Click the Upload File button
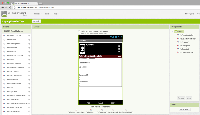The width and height of the screenshot is (200, 115). [185, 109]
